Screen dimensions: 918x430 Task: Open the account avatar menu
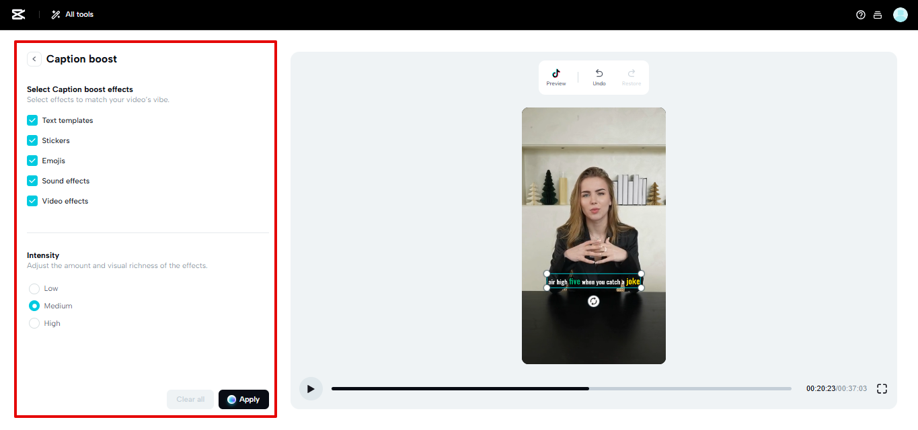click(900, 14)
